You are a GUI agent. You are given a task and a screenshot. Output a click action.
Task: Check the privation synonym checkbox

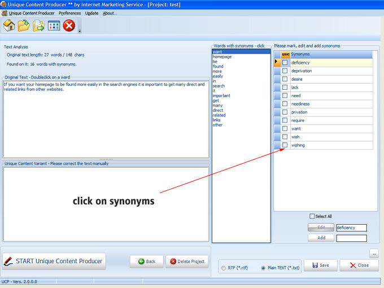pyautogui.click(x=285, y=112)
